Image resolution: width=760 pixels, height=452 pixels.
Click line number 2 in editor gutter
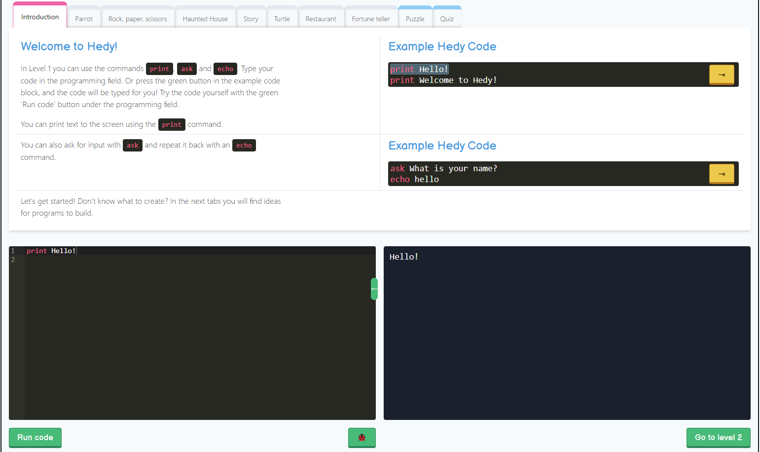click(x=13, y=260)
